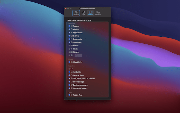The image size is (180, 113).
Task: Click the Connected servers label text
Action: pos(80,88)
